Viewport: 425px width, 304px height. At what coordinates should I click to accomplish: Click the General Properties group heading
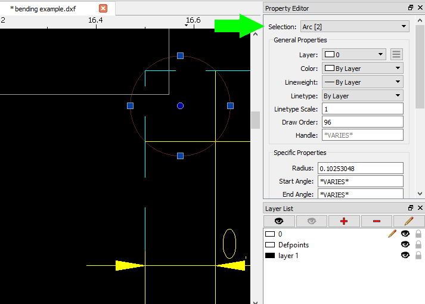coord(300,40)
